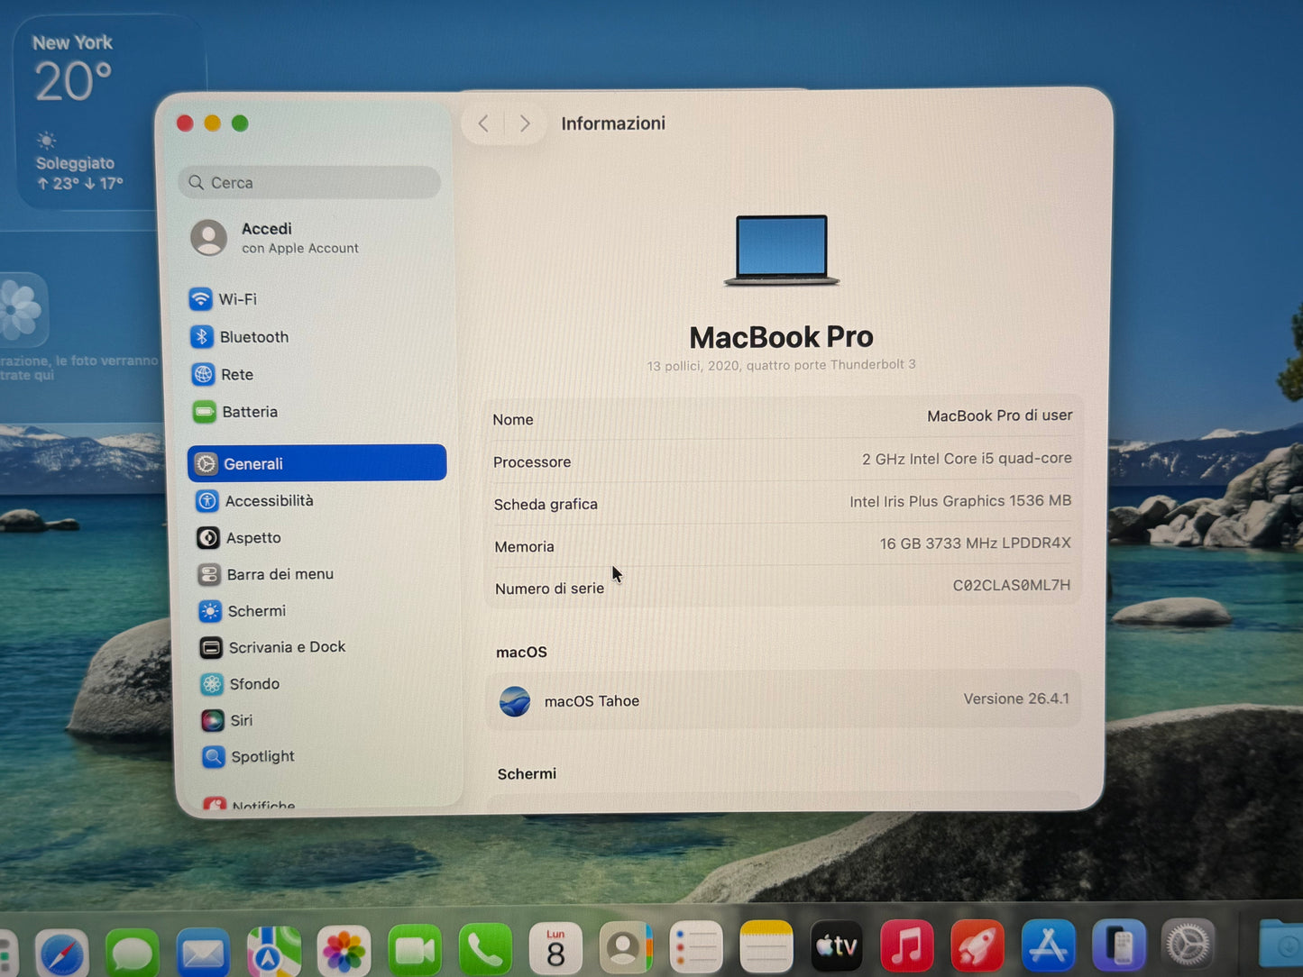Screen dimensions: 1303x977
Task: Click the macOS Tahoe version row
Action: (x=784, y=700)
